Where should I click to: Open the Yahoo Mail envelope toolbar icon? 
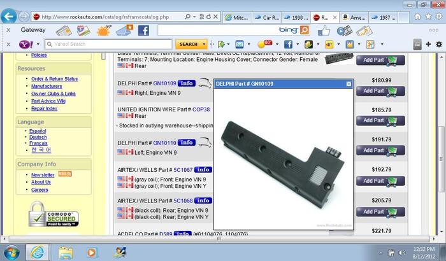click(240, 45)
